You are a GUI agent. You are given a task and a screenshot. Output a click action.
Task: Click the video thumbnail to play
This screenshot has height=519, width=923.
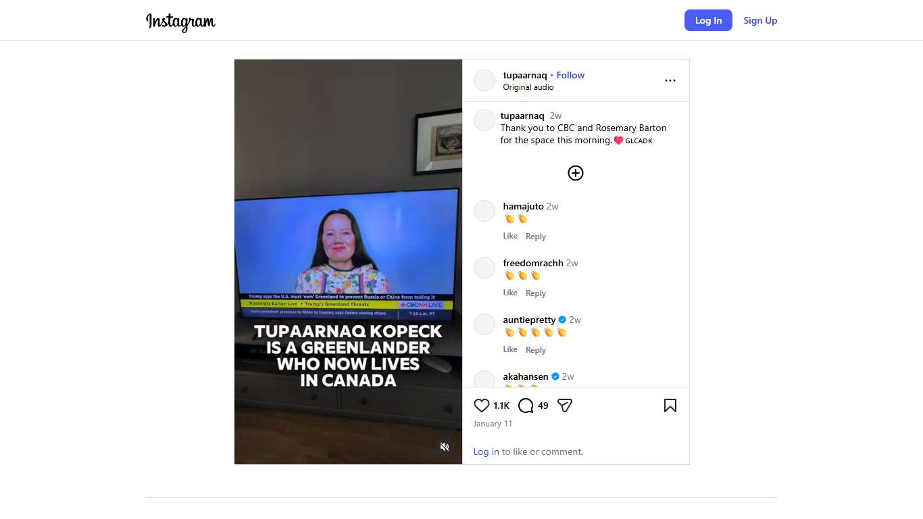coord(348,262)
